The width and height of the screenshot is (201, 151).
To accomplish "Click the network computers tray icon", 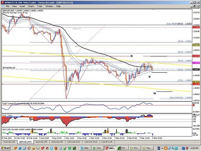I will click(169, 148).
